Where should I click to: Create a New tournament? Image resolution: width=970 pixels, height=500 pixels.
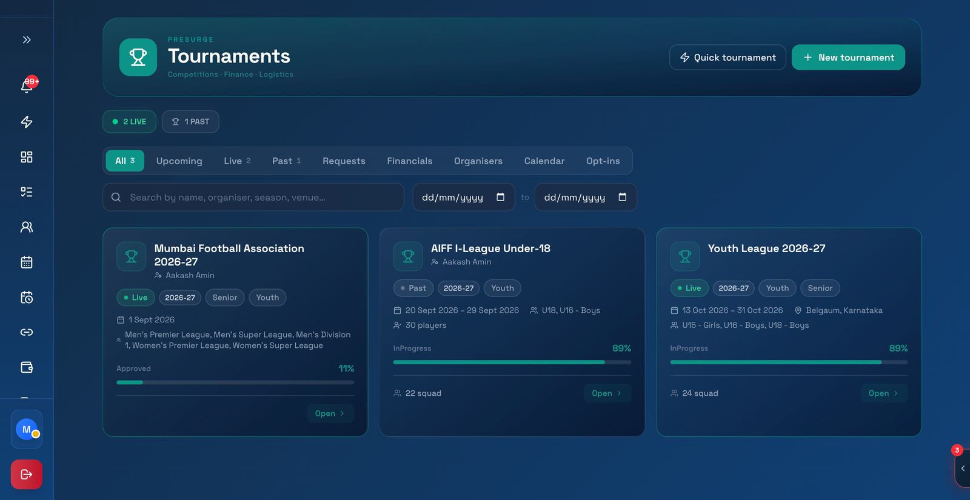(x=848, y=58)
